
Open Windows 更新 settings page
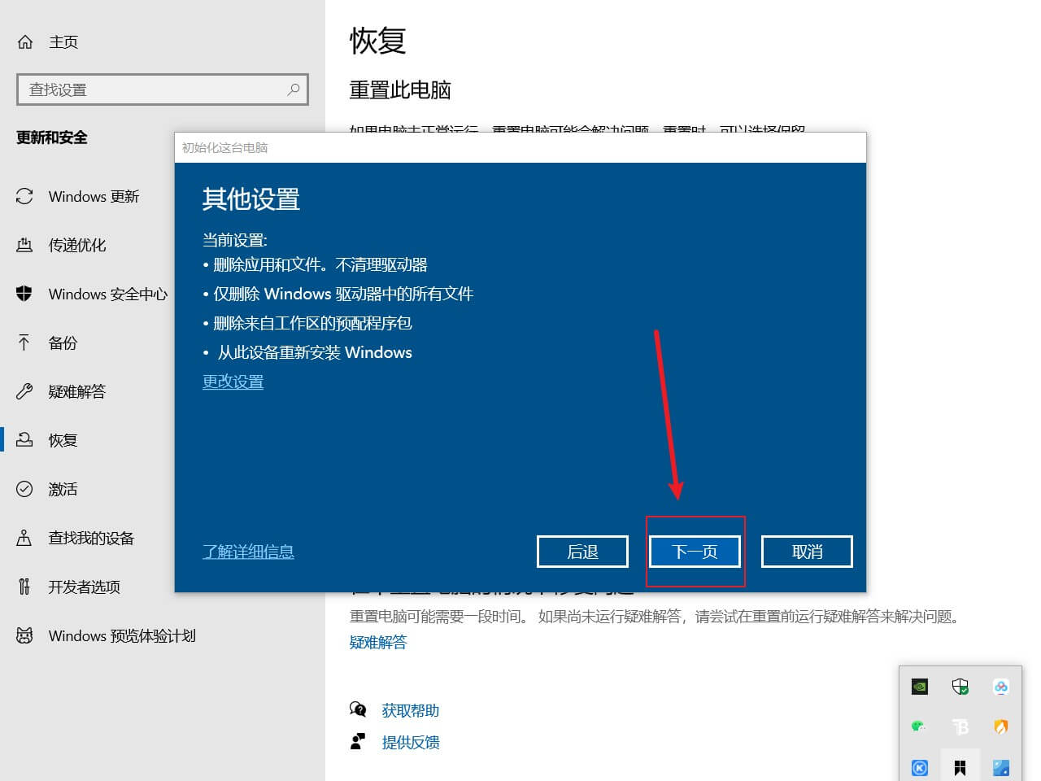94,196
